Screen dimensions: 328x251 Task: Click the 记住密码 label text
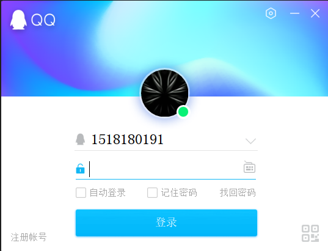click(179, 192)
